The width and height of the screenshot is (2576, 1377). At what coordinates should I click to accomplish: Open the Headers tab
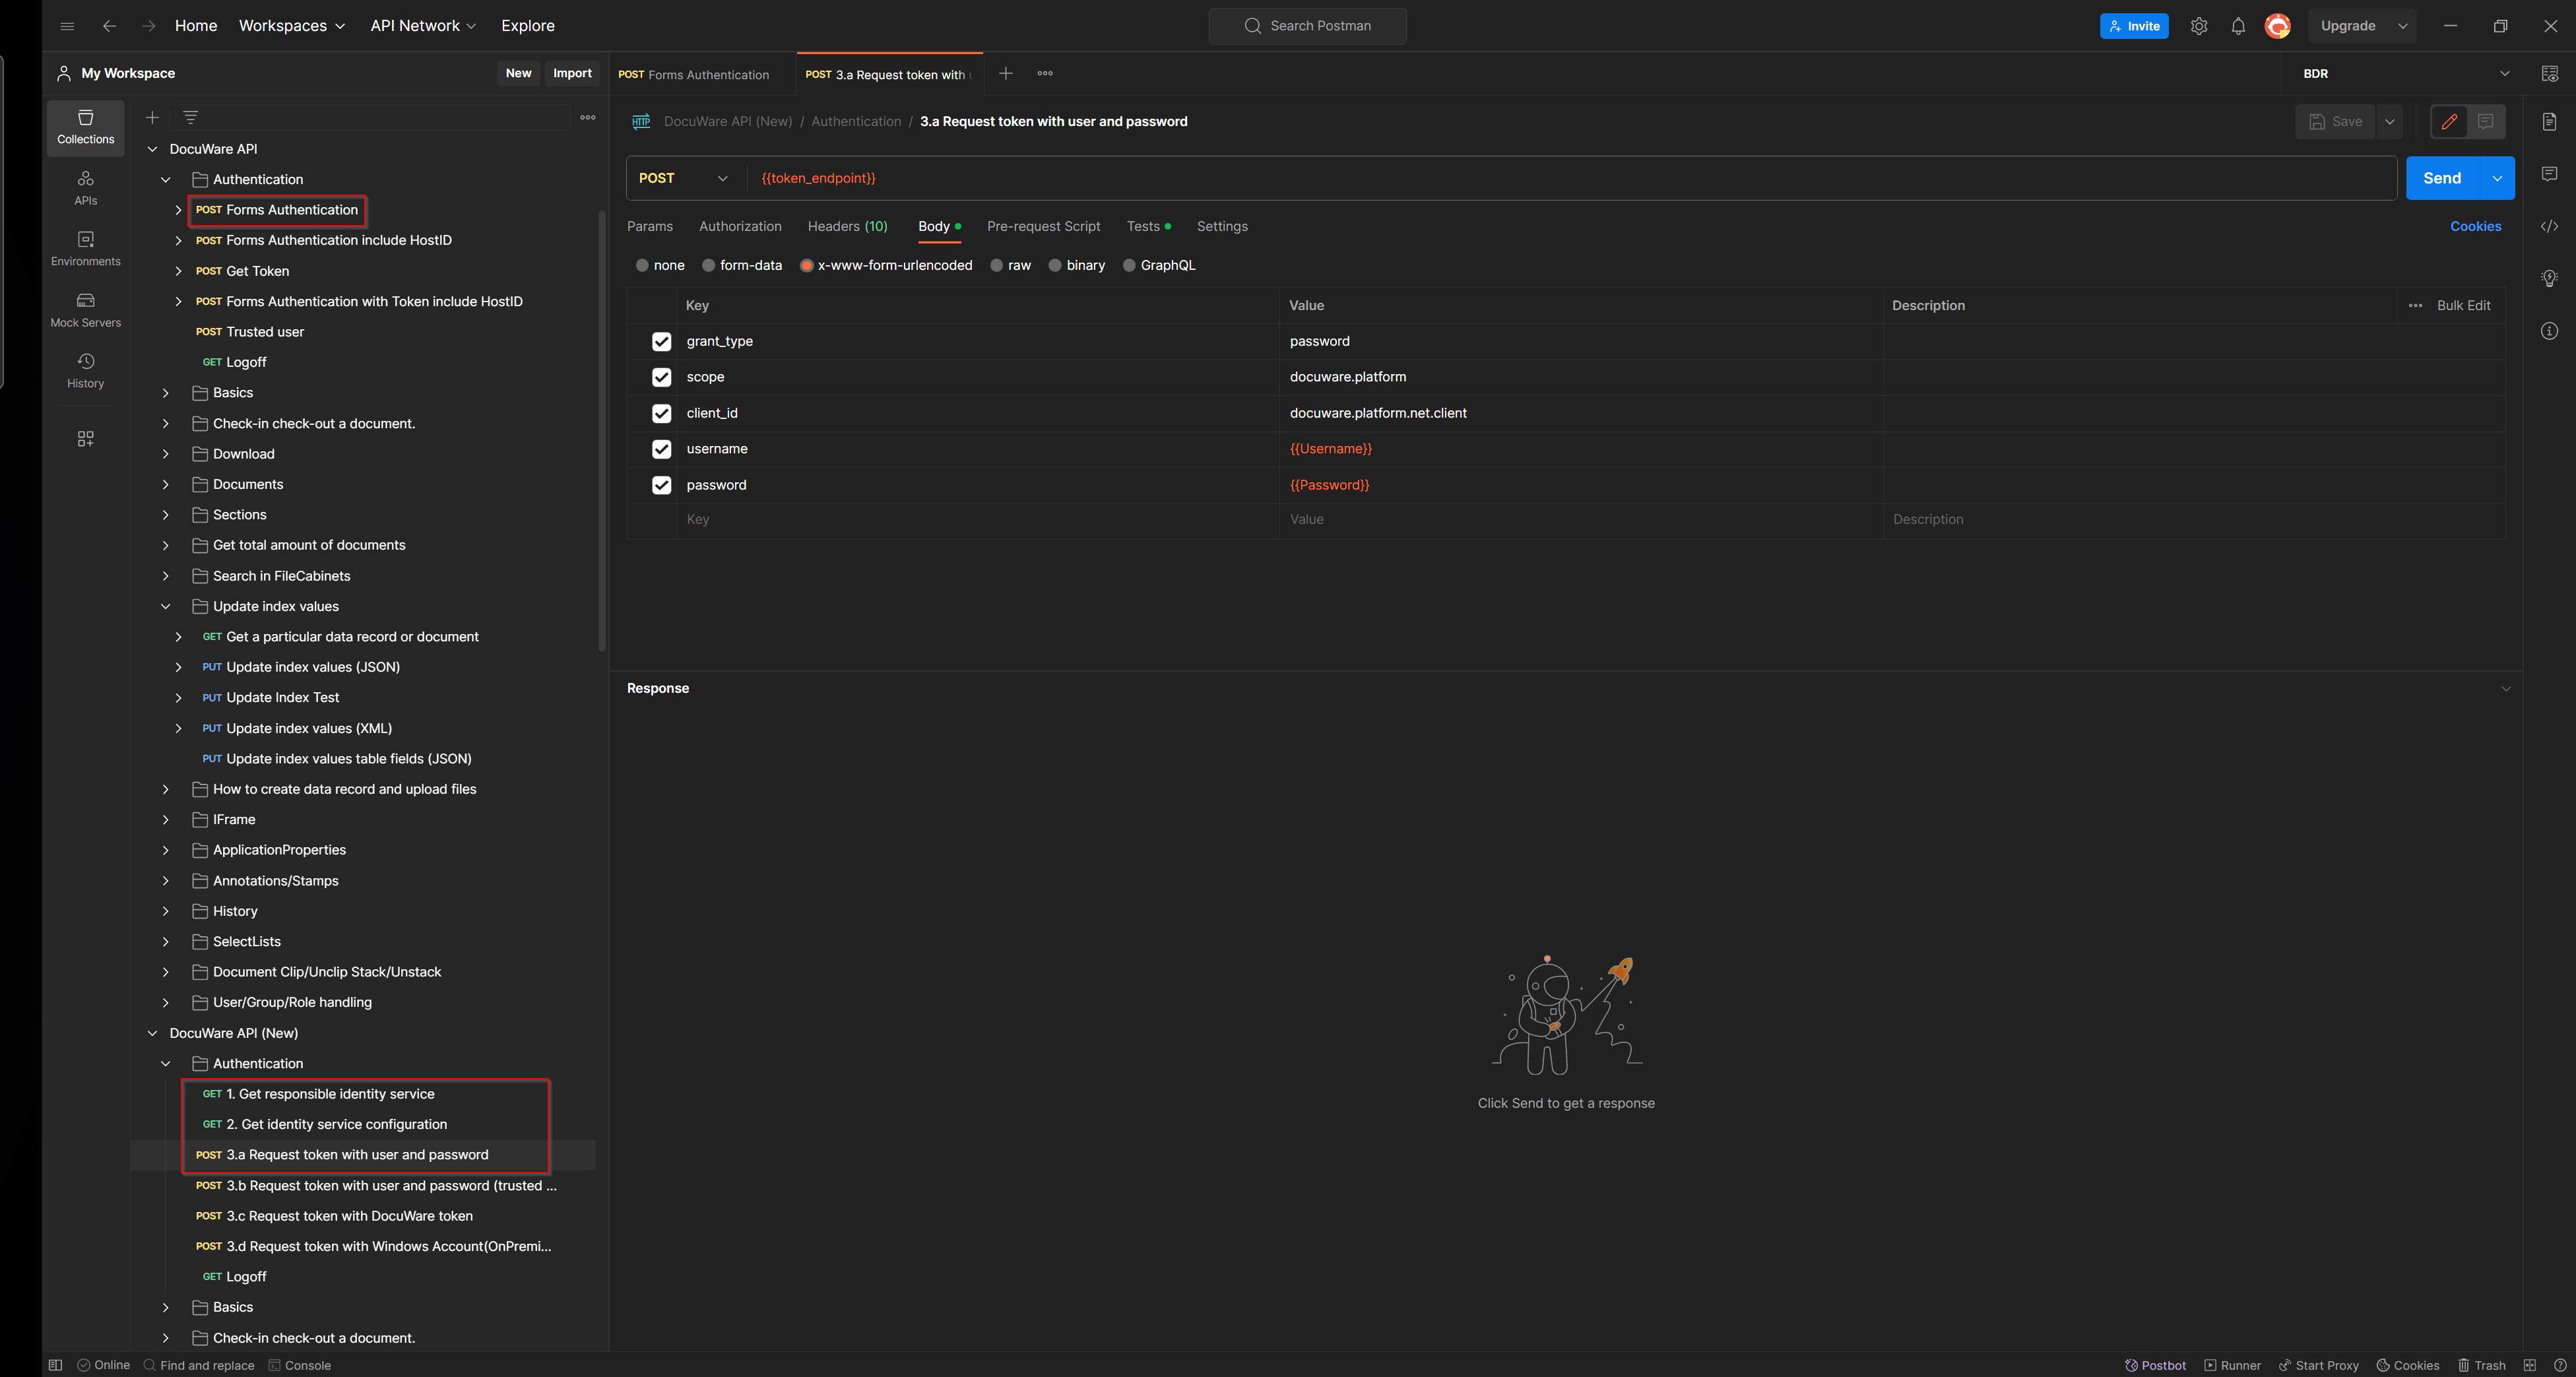pyautogui.click(x=847, y=226)
